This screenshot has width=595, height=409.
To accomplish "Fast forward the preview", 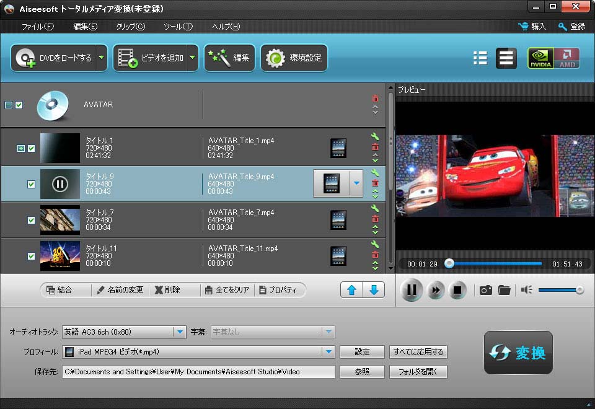I will tap(436, 290).
